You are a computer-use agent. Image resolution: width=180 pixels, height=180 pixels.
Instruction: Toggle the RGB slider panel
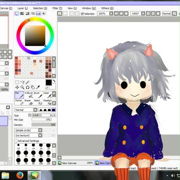point(22,13)
